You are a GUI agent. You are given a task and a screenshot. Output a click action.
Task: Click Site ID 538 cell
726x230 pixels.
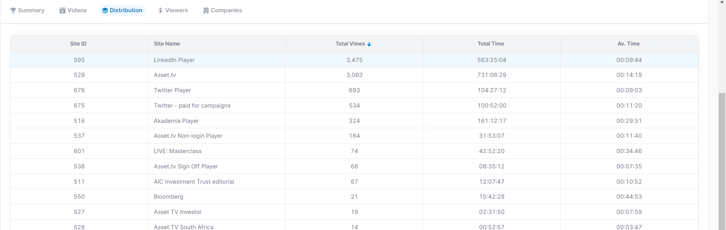79,166
